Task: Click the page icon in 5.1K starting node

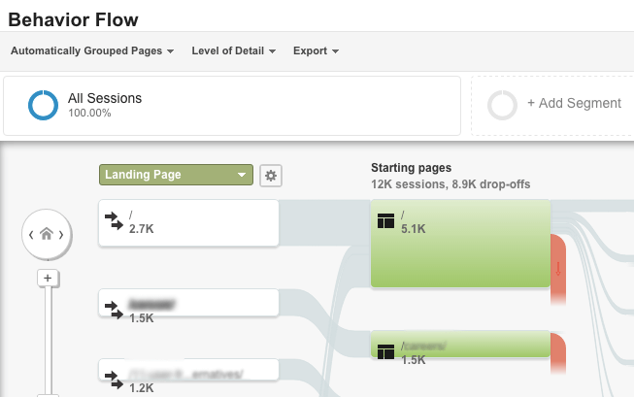Action: (385, 221)
